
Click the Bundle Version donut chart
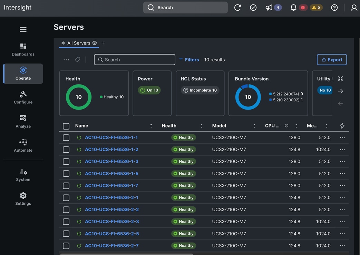[248, 97]
